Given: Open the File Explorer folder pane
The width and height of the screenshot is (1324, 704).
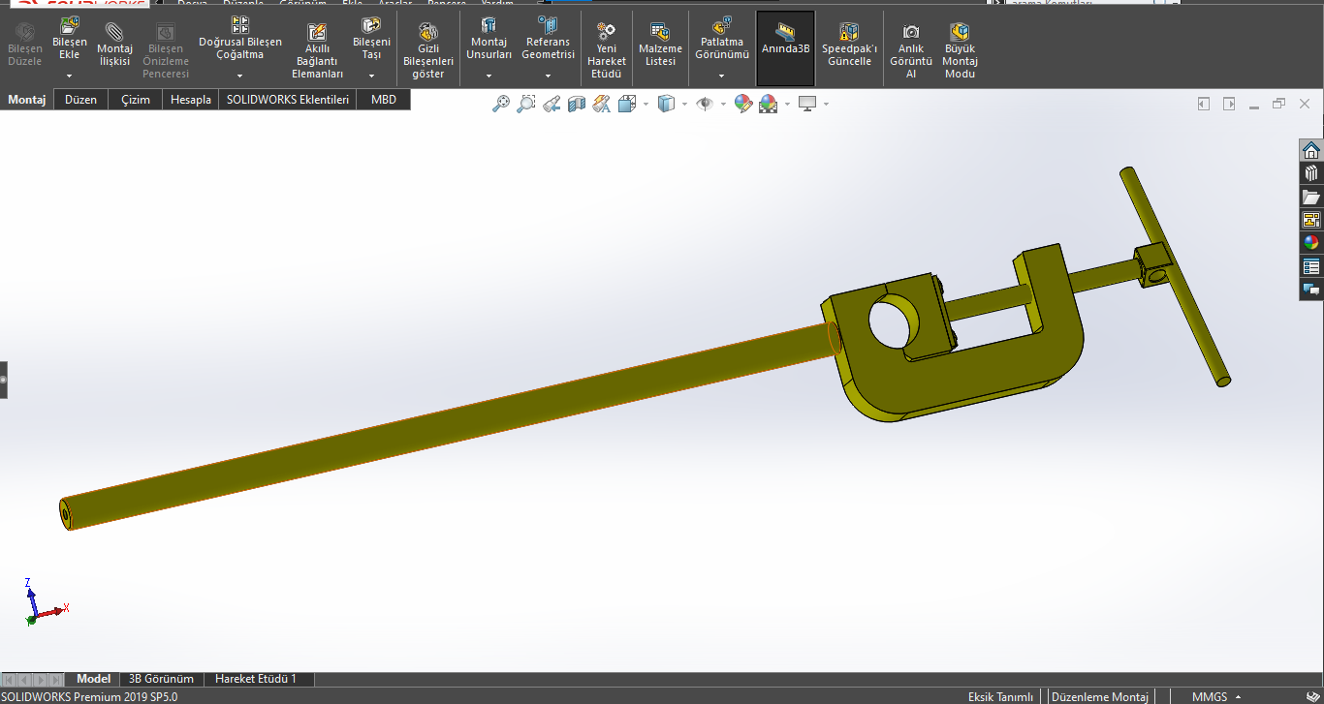Looking at the screenshot, I should click(1311, 197).
